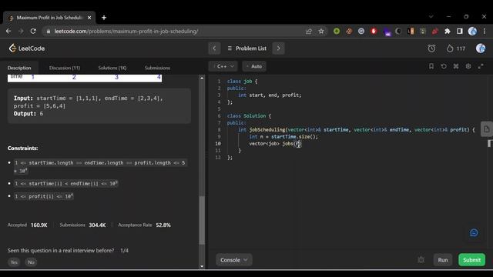Image resolution: width=493 pixels, height=277 pixels.
Task: Open the Discussion (11) tab
Action: coord(65,68)
